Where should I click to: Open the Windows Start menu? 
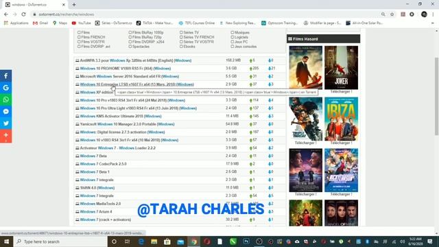(x=6, y=242)
